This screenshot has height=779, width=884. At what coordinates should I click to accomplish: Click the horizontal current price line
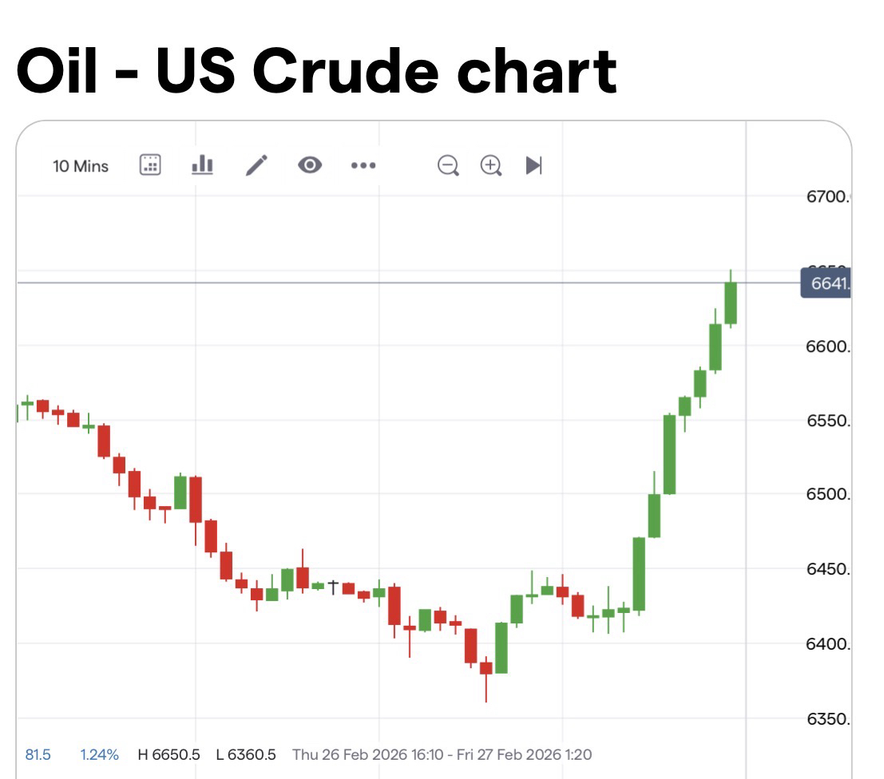point(399,283)
